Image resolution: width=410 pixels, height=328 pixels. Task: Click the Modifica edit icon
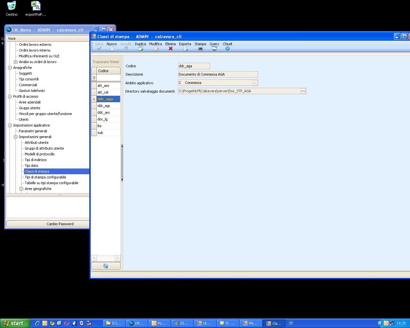point(156,48)
